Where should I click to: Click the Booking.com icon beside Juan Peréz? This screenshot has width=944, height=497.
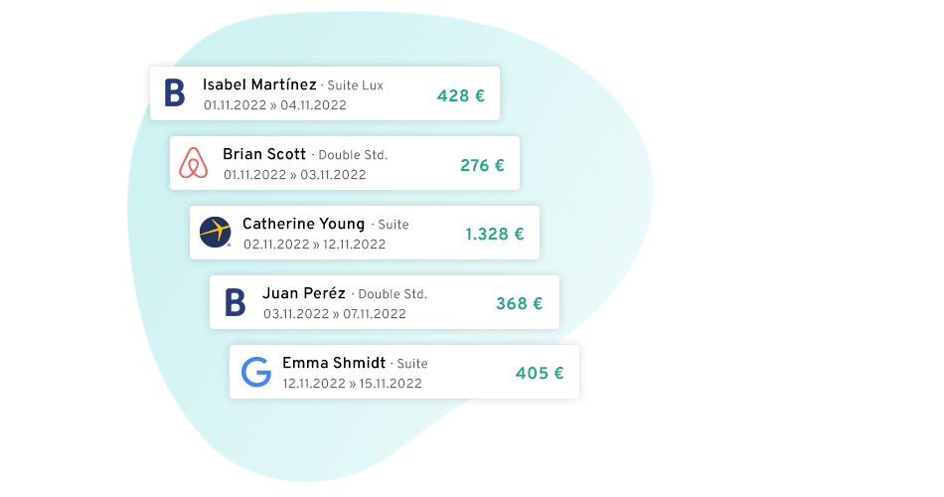pos(235,302)
